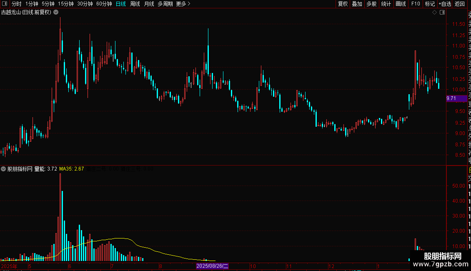Select the 15分钟 period tab

pyautogui.click(x=66, y=4)
